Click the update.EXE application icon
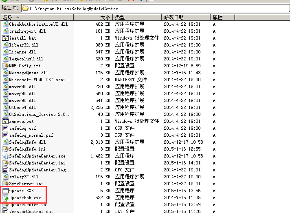Screen dimensions: 290x213 (6, 191)
